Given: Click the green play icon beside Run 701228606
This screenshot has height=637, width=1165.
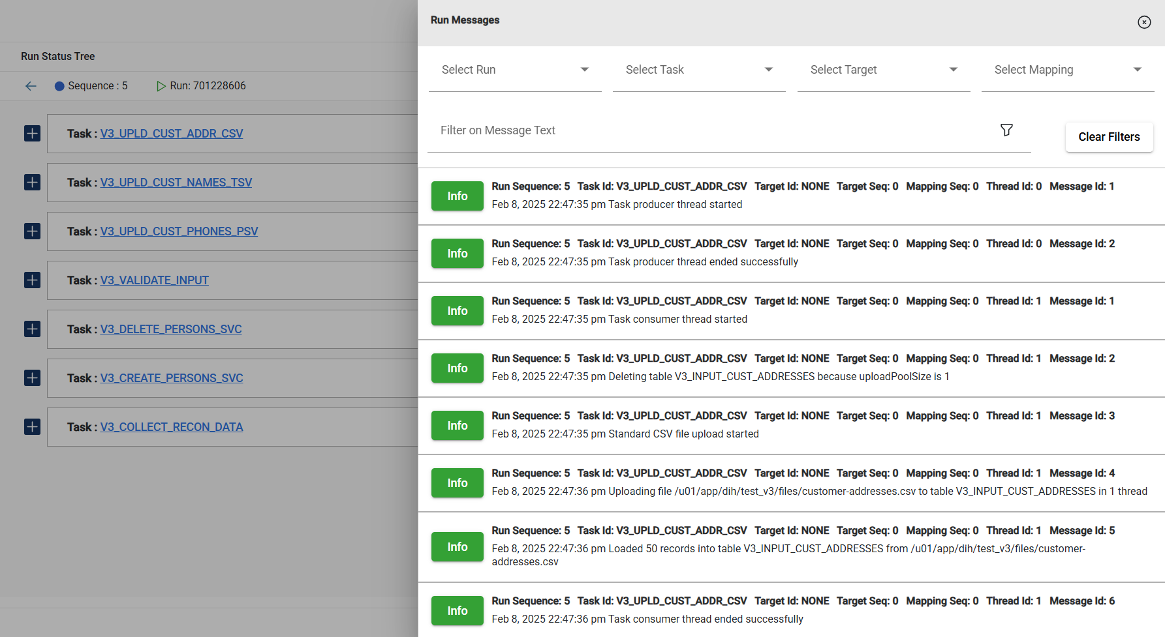Looking at the screenshot, I should pyautogui.click(x=161, y=86).
